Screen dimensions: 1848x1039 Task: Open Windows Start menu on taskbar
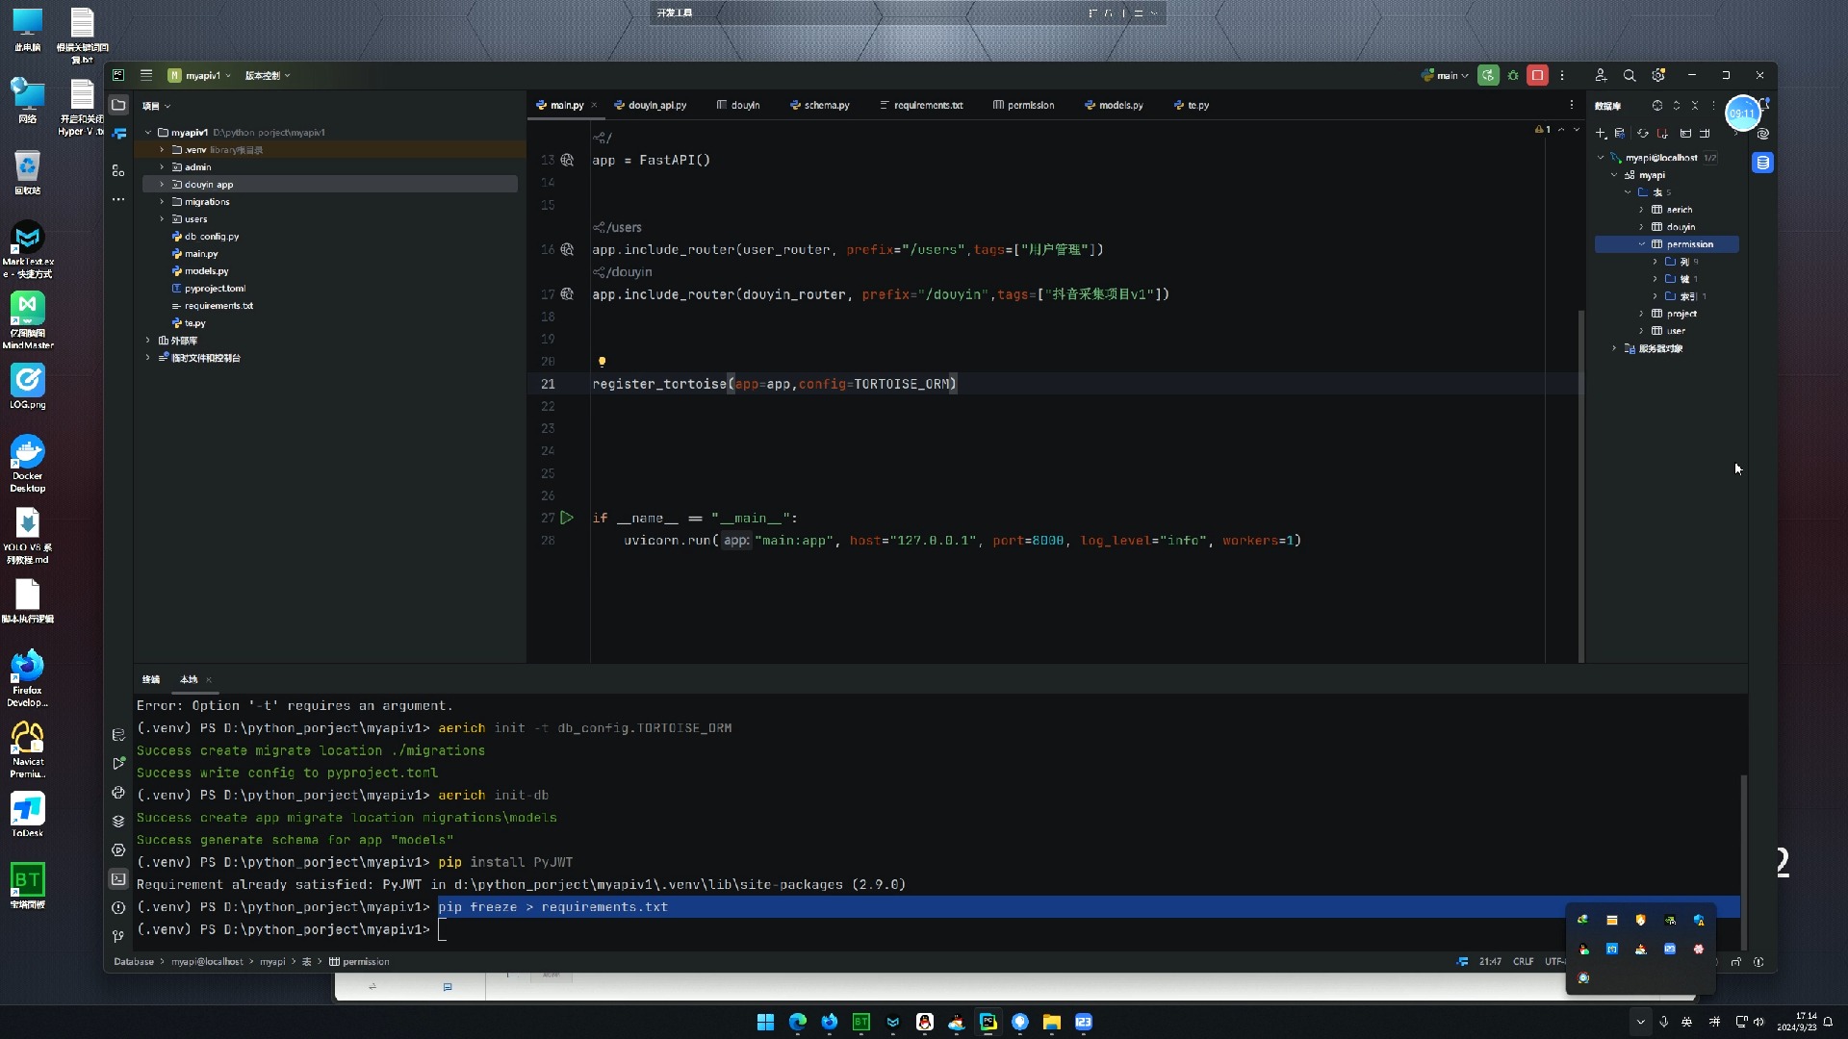click(765, 1022)
